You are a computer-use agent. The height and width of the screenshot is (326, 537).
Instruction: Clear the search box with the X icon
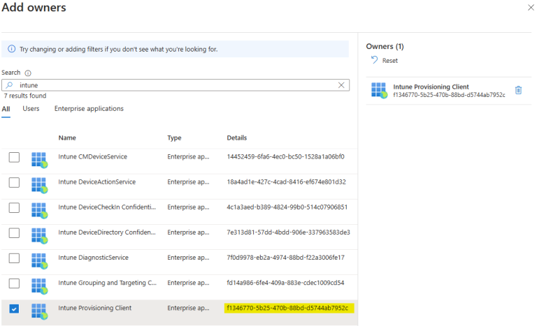coord(341,84)
